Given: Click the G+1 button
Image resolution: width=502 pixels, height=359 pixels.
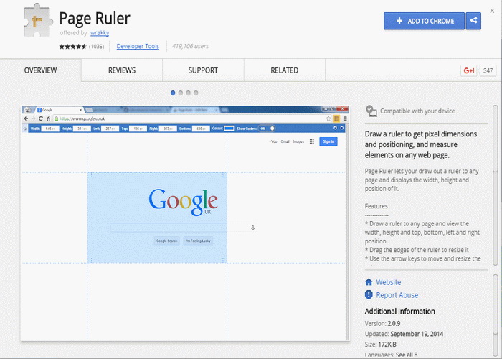Looking at the screenshot, I should (469, 70).
